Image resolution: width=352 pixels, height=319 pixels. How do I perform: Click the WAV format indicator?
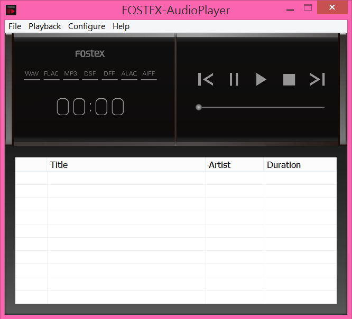(x=32, y=75)
